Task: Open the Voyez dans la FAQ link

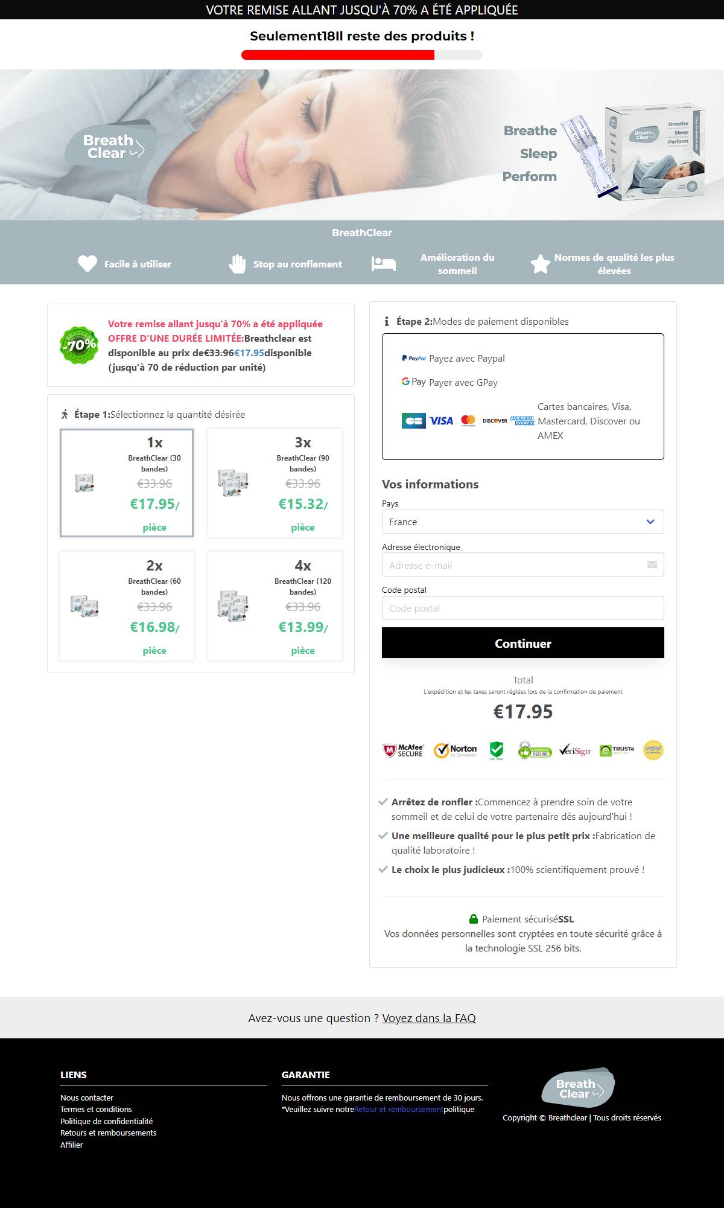Action: coord(429,1018)
